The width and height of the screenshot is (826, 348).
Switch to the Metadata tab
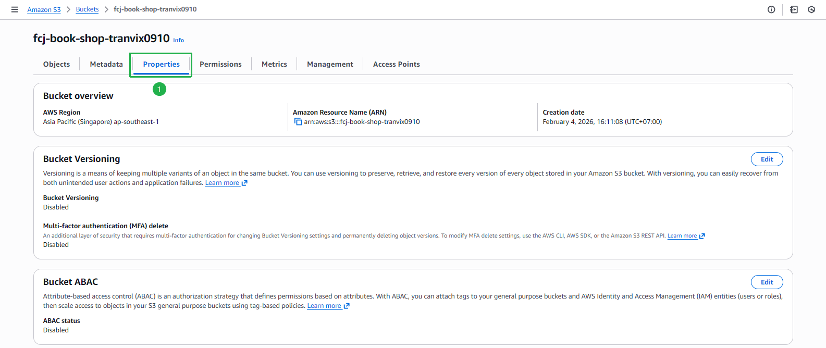pyautogui.click(x=106, y=64)
